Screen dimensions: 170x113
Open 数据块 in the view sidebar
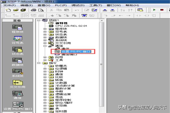coord(18,62)
